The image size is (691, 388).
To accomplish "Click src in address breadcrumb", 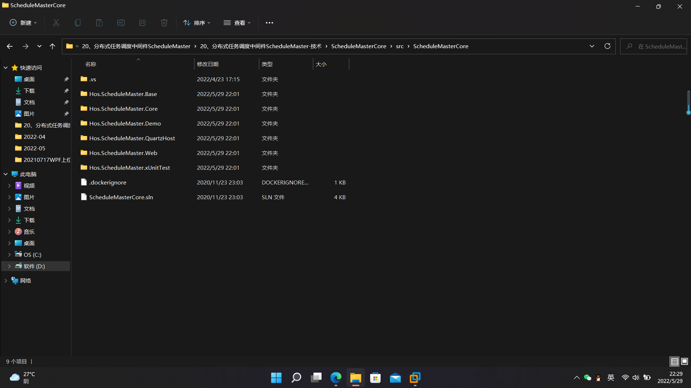I will coord(400,46).
